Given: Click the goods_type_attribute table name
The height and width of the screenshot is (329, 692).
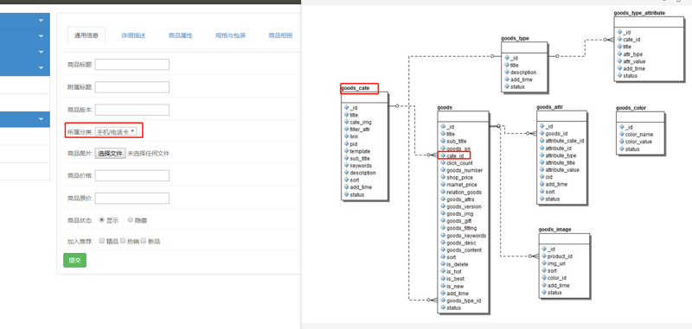Looking at the screenshot, I should (x=639, y=13).
